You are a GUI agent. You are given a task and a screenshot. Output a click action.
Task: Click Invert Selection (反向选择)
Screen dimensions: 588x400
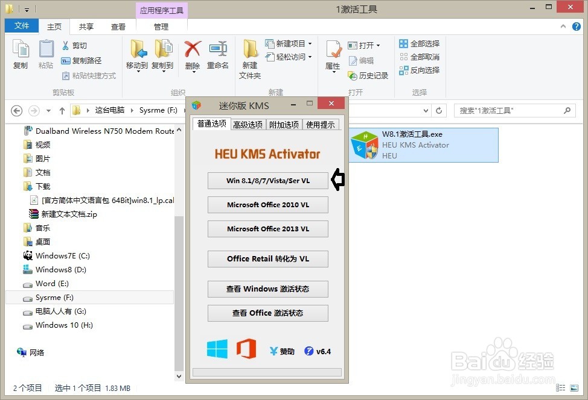pyautogui.click(x=419, y=70)
